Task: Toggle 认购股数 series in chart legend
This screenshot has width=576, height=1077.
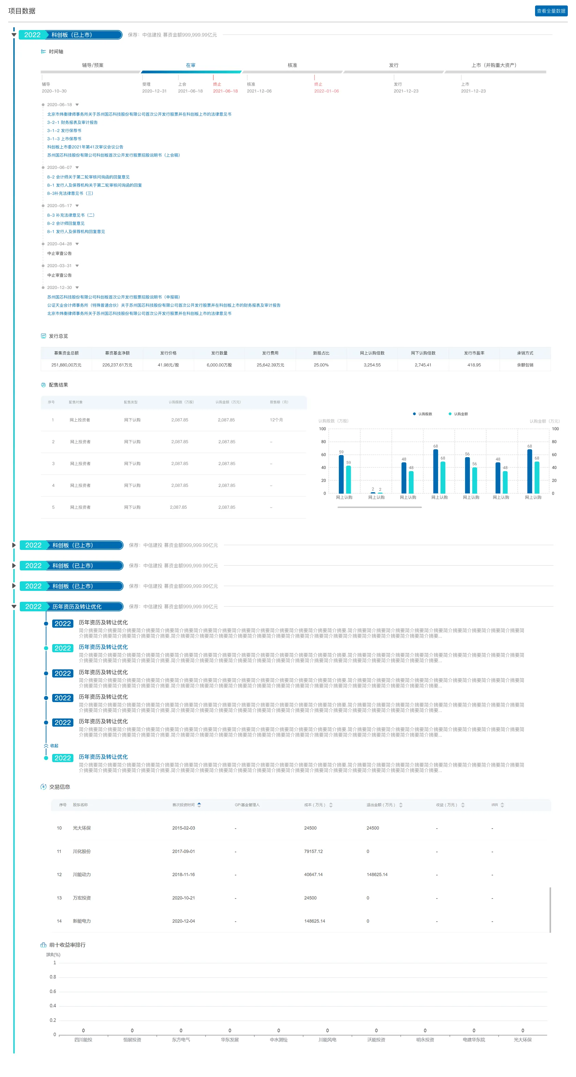Action: [x=422, y=414]
